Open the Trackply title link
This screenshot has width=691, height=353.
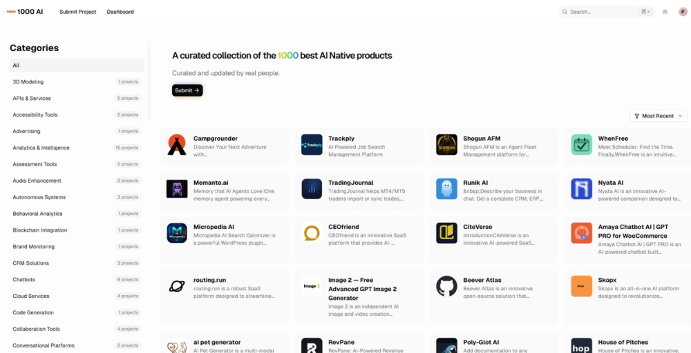[x=341, y=139]
